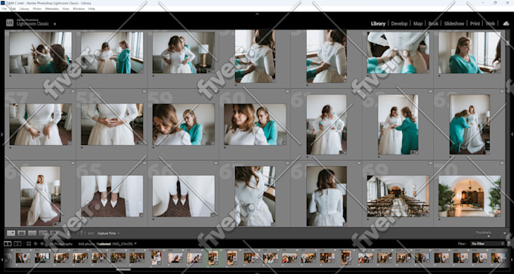The height and width of the screenshot is (274, 514).
Task: Select photo 59 of bride looking down
Action: click(x=184, y=125)
